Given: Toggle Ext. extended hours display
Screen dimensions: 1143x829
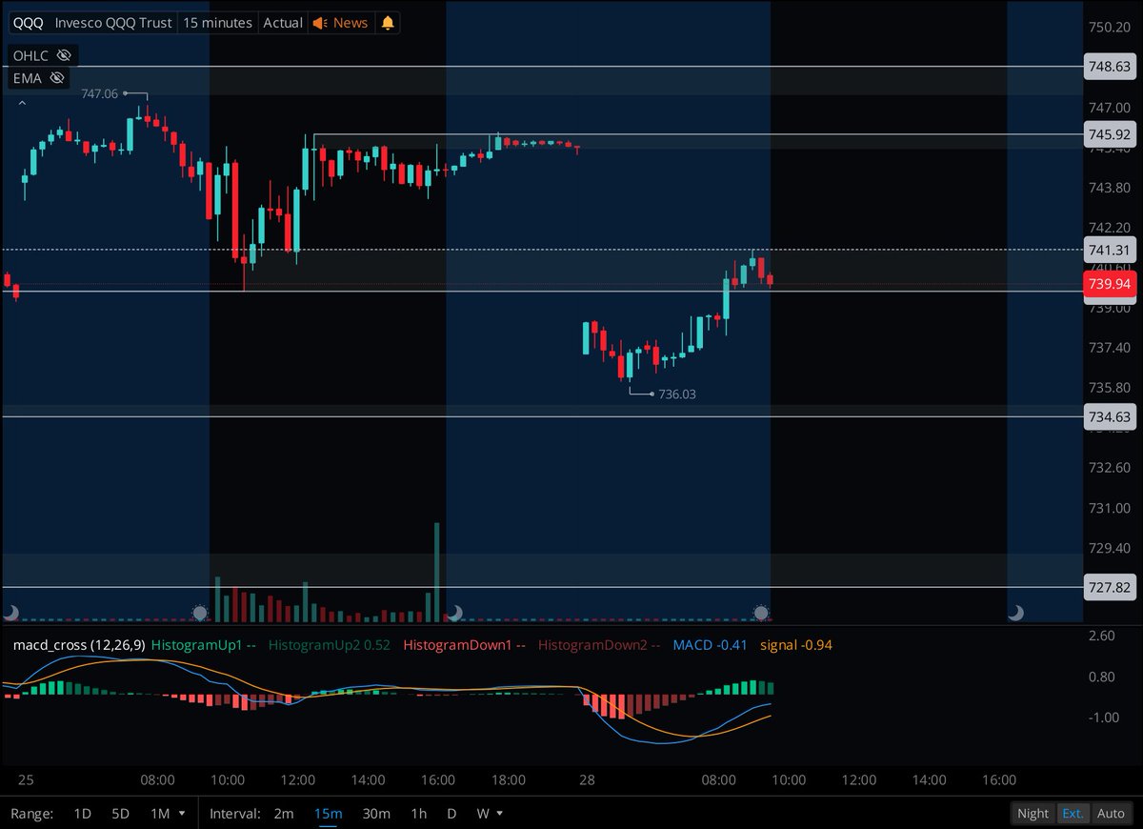Looking at the screenshot, I should coord(1073,814).
